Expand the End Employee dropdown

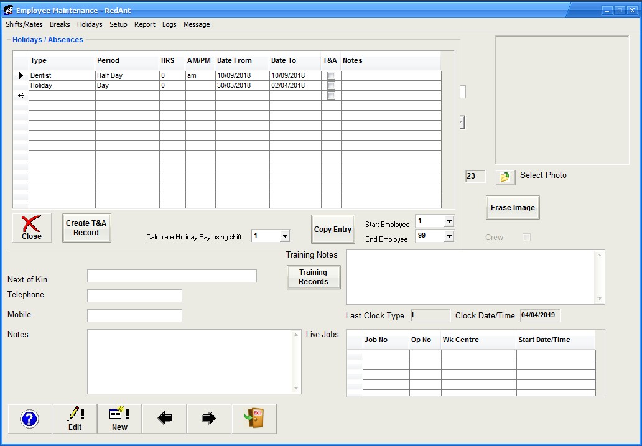coord(449,236)
